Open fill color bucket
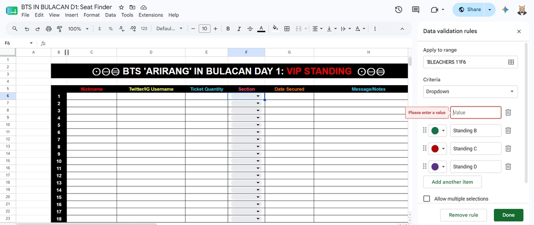This screenshot has height=225, width=534. [x=275, y=28]
